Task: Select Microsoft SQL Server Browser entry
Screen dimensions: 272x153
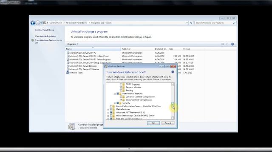Action: pos(130,66)
